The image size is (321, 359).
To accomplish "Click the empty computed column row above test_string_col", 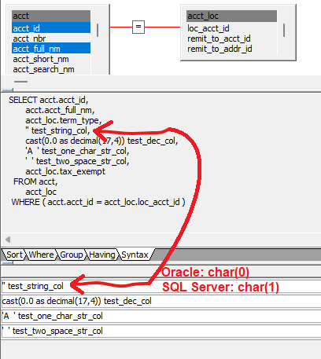I will click(x=161, y=271).
